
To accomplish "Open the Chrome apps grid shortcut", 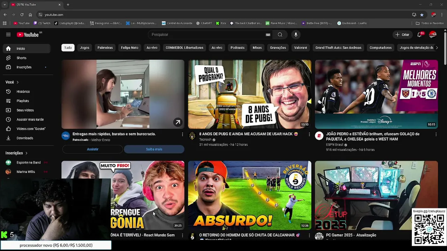I will click(5, 23).
